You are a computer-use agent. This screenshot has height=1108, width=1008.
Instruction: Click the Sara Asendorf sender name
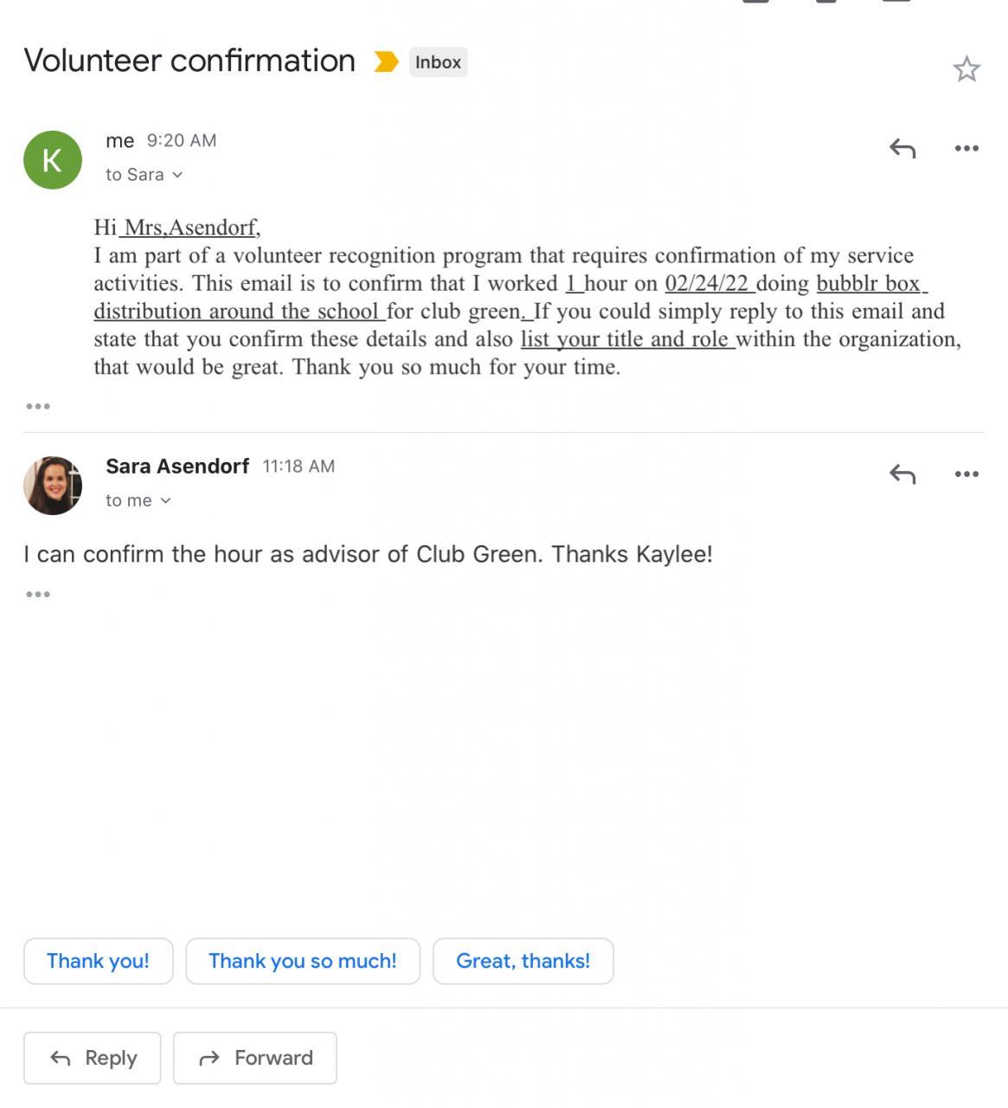point(177,467)
